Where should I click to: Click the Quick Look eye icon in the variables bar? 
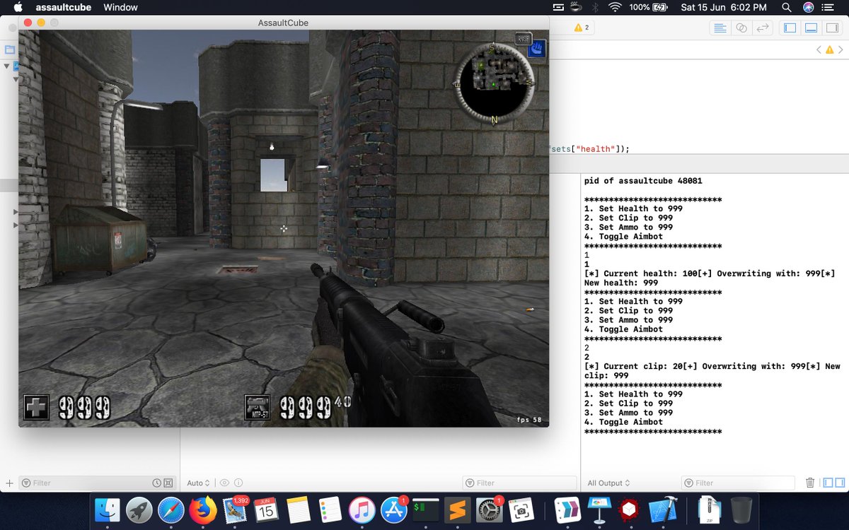click(x=225, y=483)
